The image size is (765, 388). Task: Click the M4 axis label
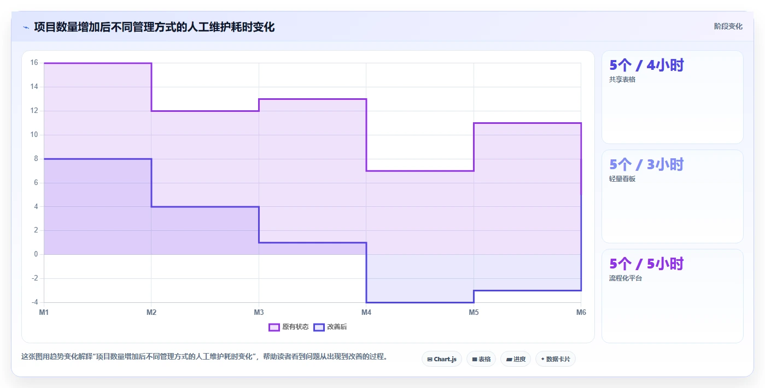point(366,313)
